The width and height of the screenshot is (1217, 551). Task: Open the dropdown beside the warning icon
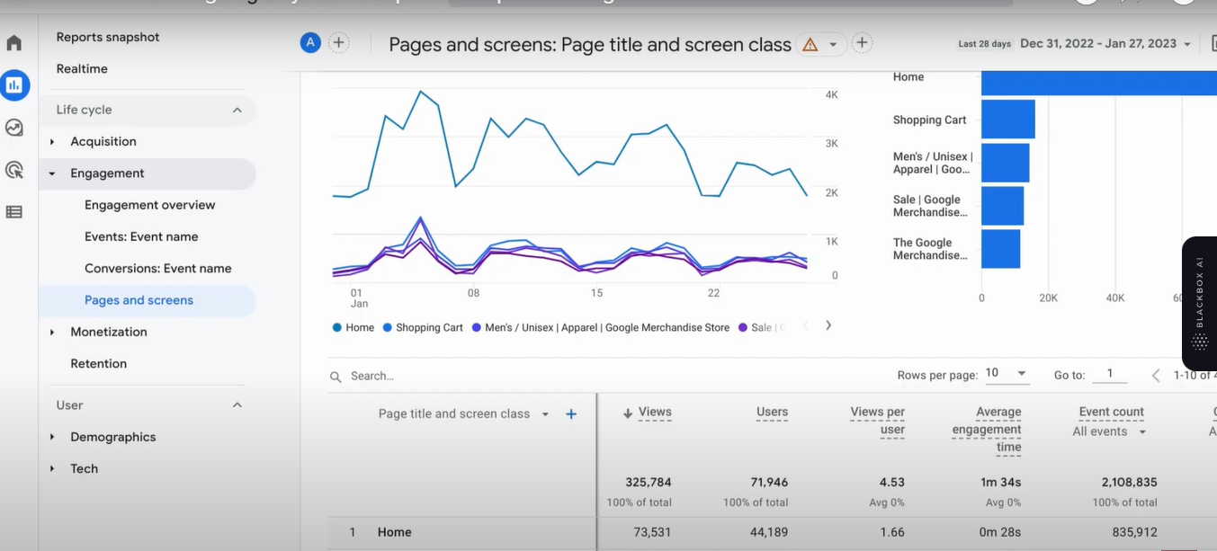(833, 44)
